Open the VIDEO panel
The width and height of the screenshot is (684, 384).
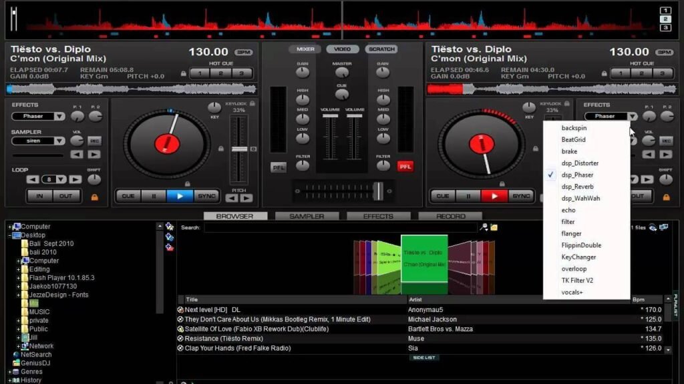coord(343,49)
